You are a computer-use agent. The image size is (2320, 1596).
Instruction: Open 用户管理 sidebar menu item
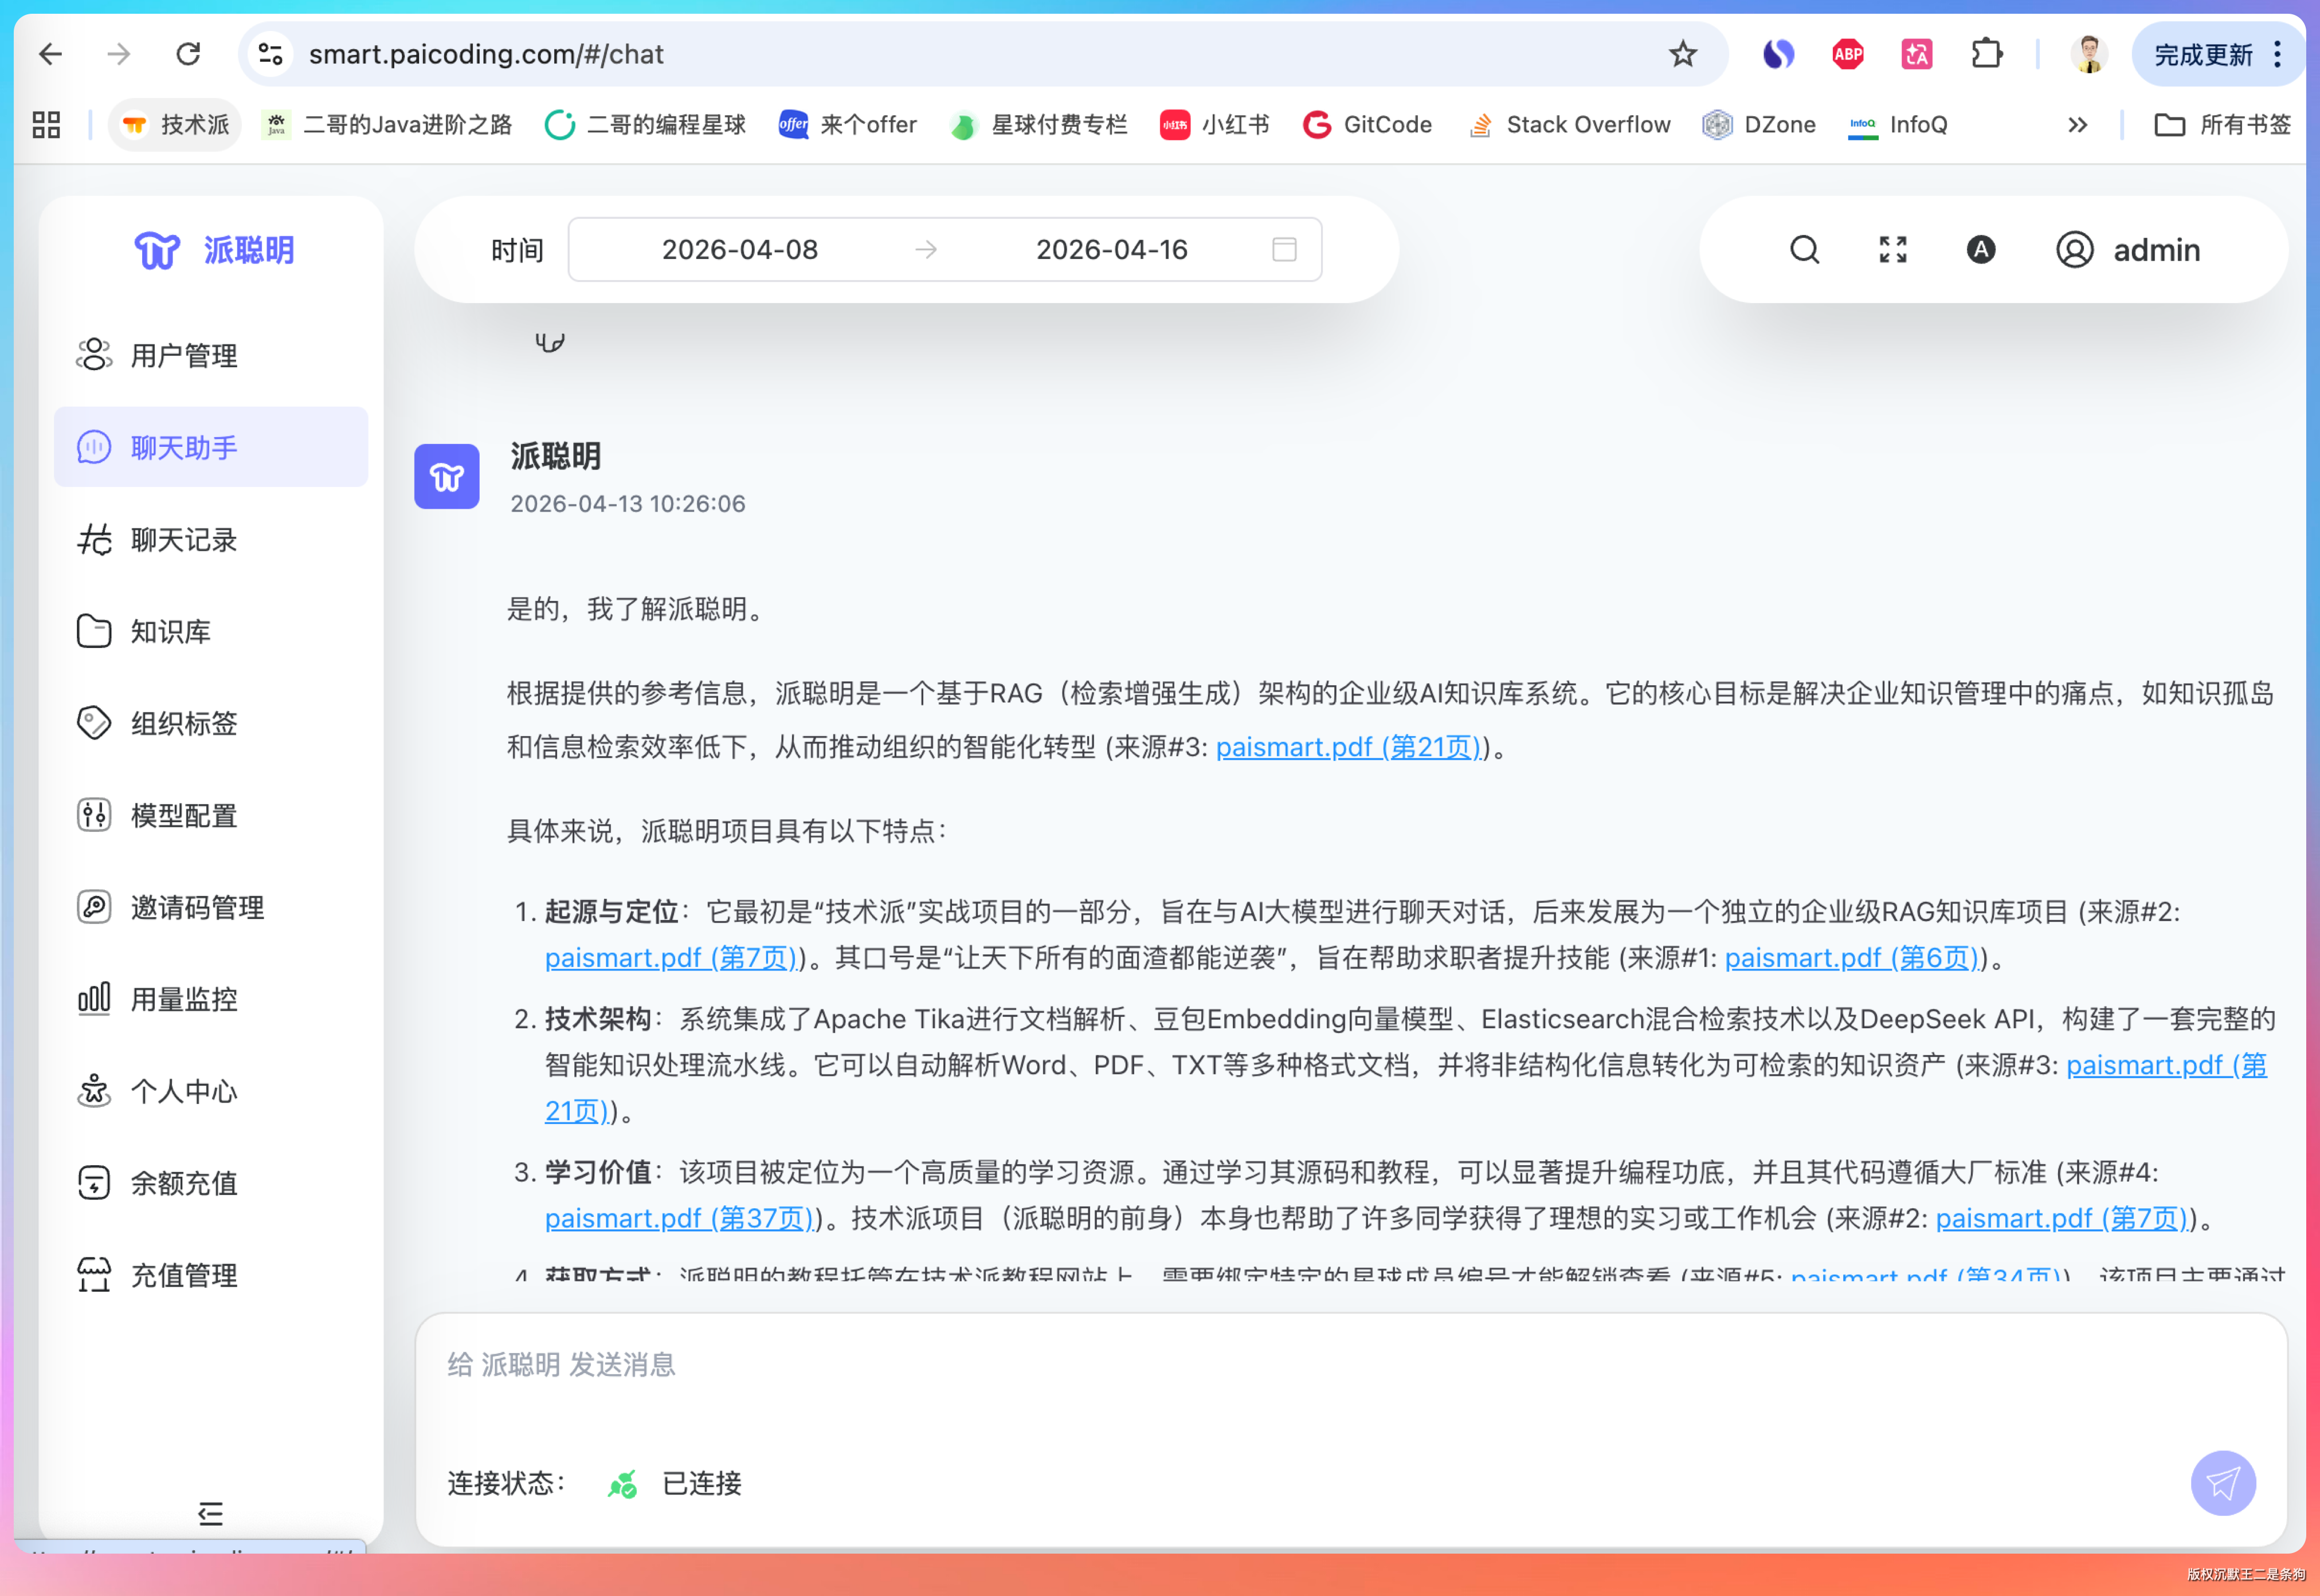[x=184, y=355]
